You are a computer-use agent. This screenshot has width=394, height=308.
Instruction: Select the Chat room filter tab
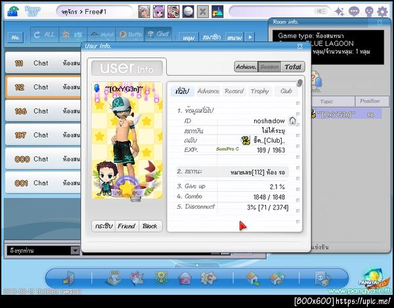click(158, 34)
